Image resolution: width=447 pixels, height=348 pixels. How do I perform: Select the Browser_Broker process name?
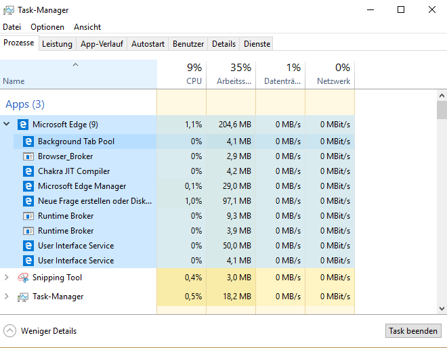[66, 156]
